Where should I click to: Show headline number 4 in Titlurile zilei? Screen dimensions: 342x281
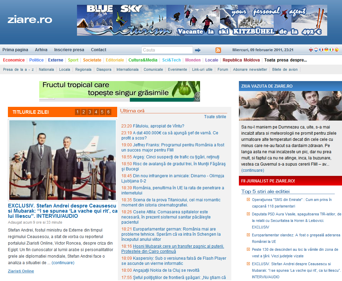tap(96, 112)
